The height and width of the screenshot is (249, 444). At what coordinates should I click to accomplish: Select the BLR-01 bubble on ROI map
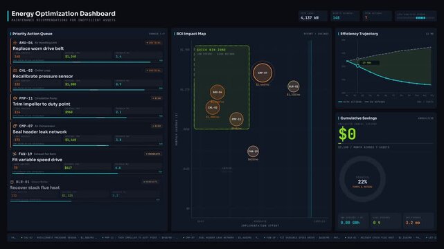294,86
